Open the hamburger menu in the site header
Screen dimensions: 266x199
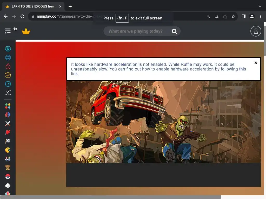8,31
